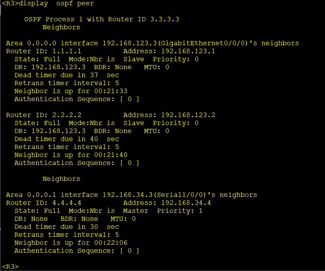325x271 pixels.
Task: Click the Area 0.0.0.1 Serial1/0/0 line
Action: coord(131,195)
